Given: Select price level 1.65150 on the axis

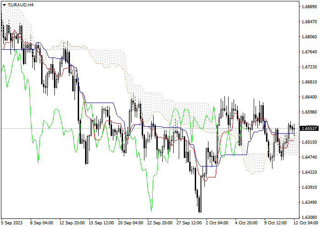Looking at the screenshot, I should (309, 142).
